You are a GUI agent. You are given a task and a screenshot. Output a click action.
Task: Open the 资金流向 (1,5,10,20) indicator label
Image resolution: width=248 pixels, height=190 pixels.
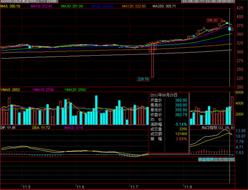pos(216,160)
